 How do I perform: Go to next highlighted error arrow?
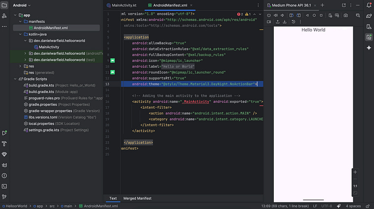(260, 14)
